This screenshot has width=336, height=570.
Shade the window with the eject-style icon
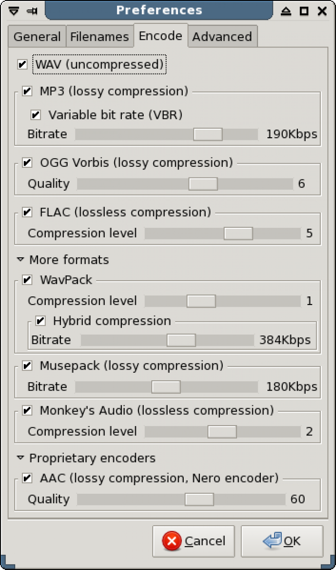tap(286, 11)
